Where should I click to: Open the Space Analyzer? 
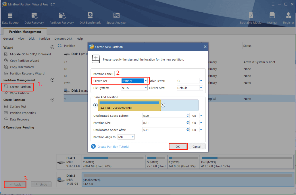pos(116,18)
